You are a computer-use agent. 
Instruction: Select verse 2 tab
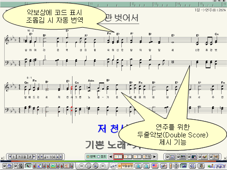[128, 157]
